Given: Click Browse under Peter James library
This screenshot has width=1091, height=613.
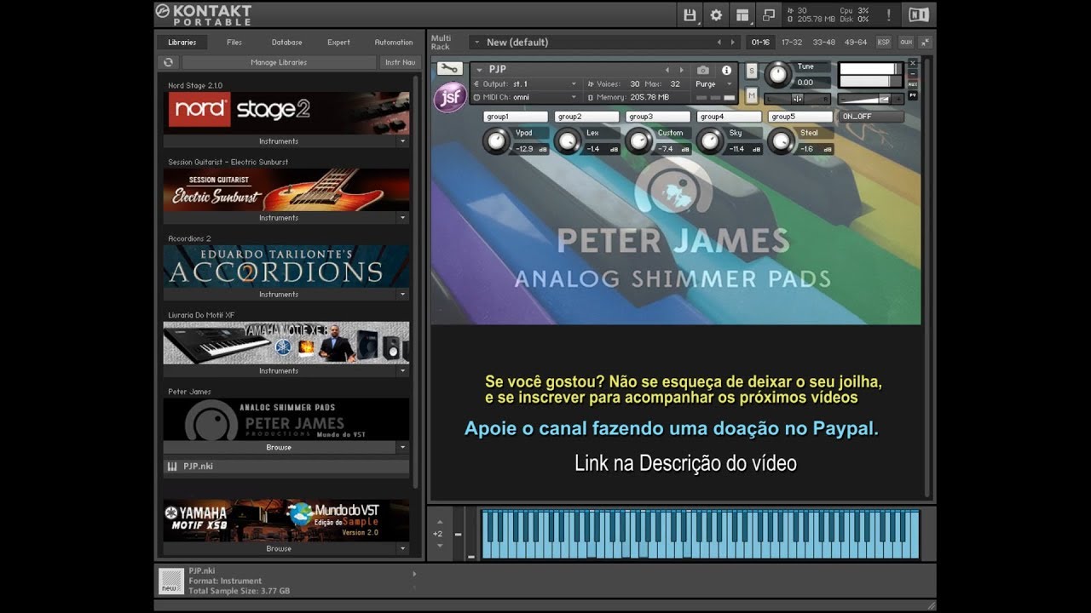Looking at the screenshot, I should (279, 447).
